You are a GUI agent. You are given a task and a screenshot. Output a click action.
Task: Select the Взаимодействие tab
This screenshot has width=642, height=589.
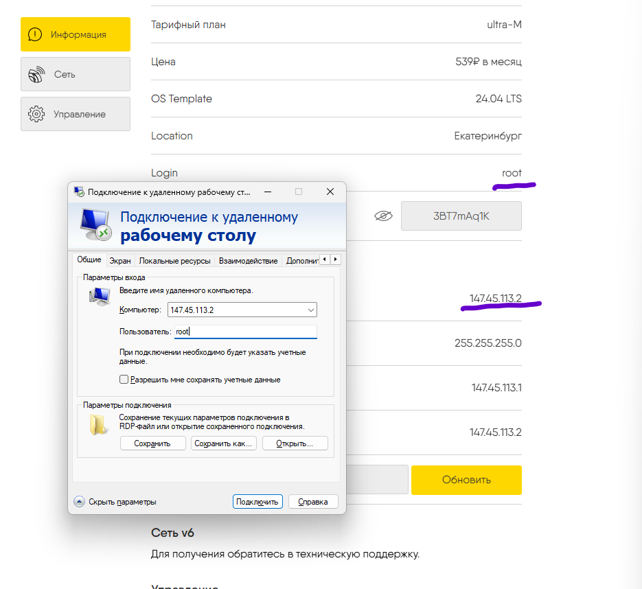pyautogui.click(x=248, y=261)
